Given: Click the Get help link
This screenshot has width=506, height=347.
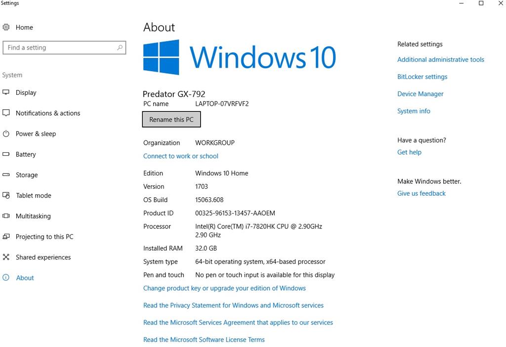Looking at the screenshot, I should [409, 152].
